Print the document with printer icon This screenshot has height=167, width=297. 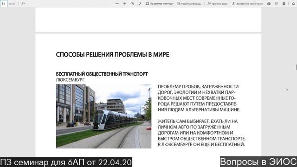pyautogui.click(x=269, y=4)
